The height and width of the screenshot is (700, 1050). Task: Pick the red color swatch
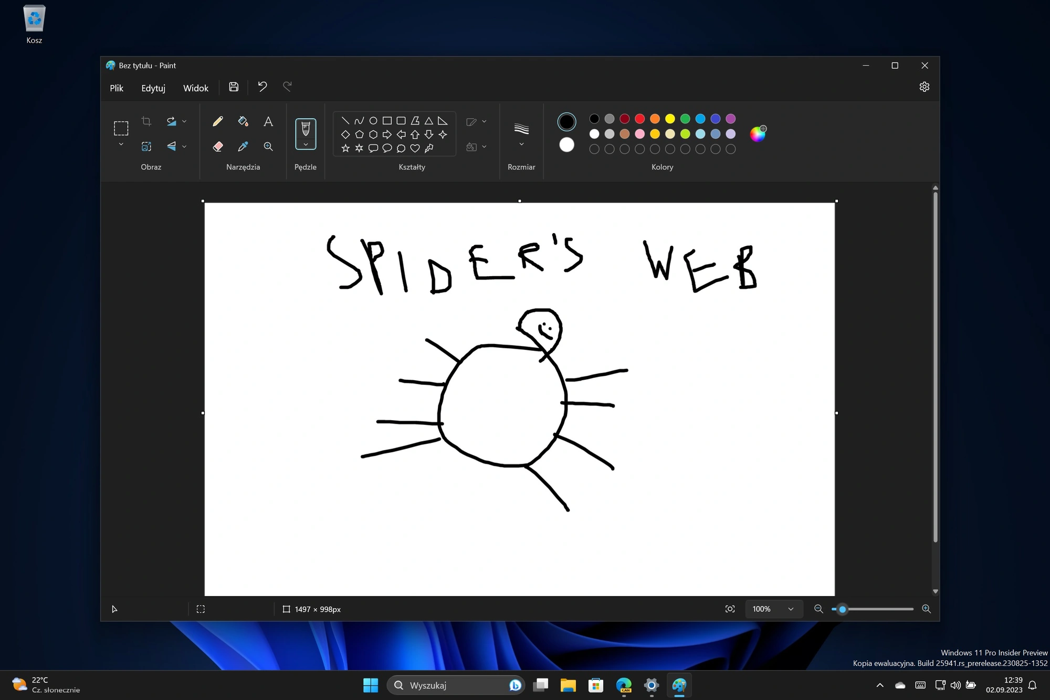pyautogui.click(x=639, y=119)
